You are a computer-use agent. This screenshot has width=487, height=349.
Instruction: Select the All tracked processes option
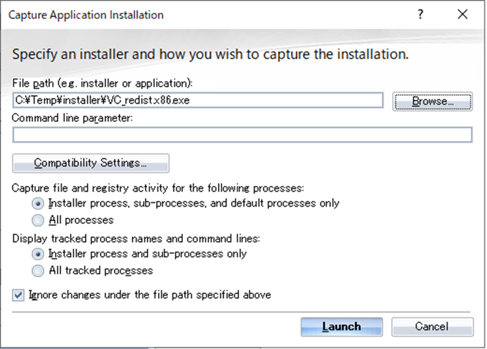click(x=38, y=271)
